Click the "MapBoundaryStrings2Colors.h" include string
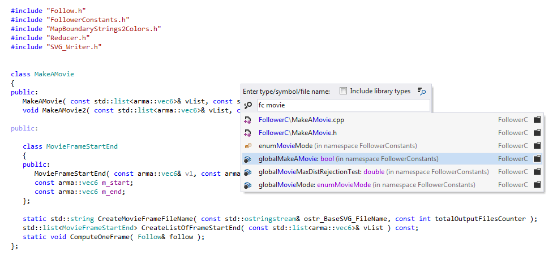The image size is (557, 260). pyautogui.click(x=104, y=29)
